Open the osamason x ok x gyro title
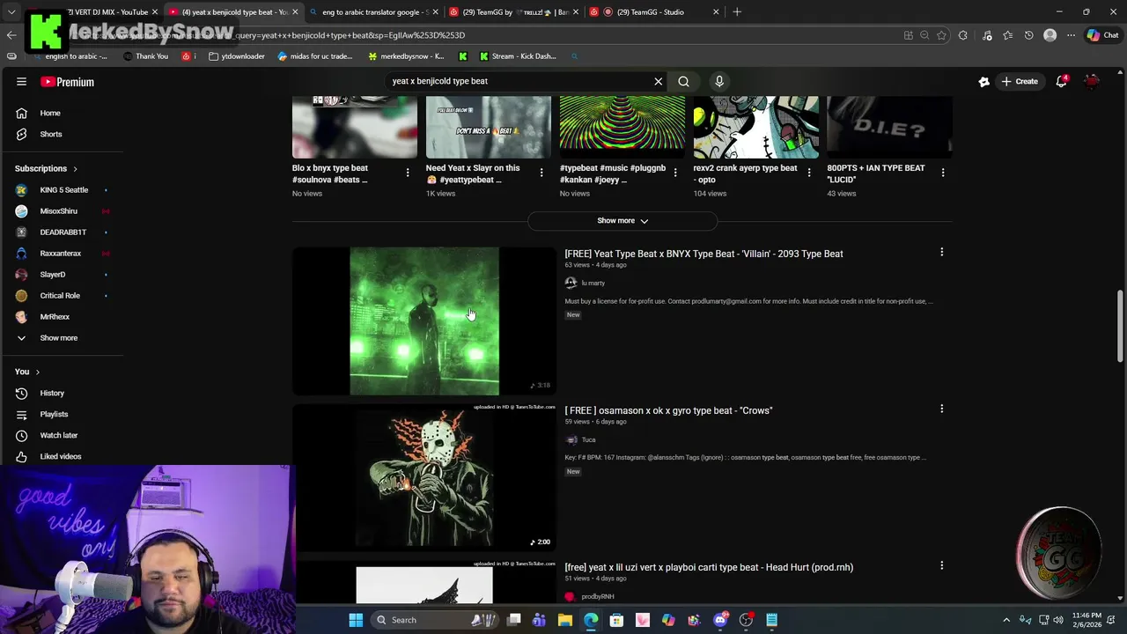This screenshot has width=1127, height=634. tap(668, 410)
